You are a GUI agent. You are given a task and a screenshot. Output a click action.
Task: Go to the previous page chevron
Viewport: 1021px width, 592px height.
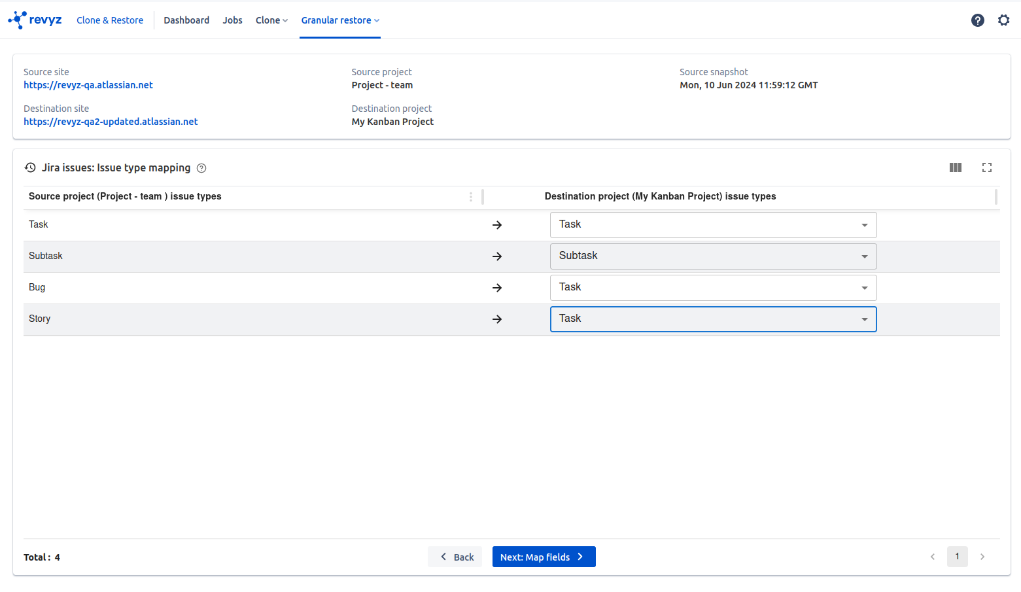(x=933, y=557)
